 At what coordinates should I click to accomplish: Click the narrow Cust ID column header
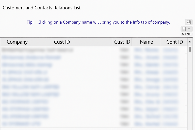click(122, 42)
